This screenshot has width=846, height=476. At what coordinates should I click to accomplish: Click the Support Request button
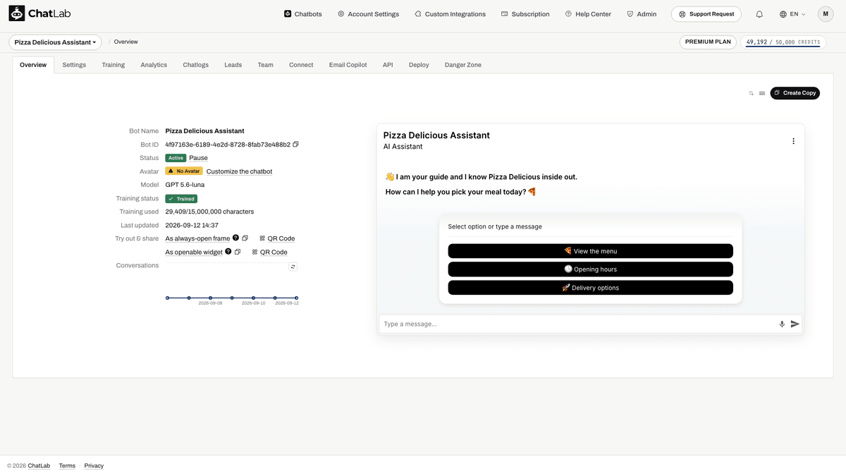[x=706, y=14]
